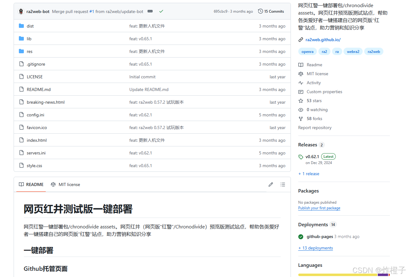The height and width of the screenshot is (277, 410).
Task: Open the dist folder name
Action: tap(30, 26)
